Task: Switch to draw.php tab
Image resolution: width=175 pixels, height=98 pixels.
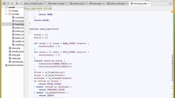Action: pyautogui.click(x=97, y=4)
